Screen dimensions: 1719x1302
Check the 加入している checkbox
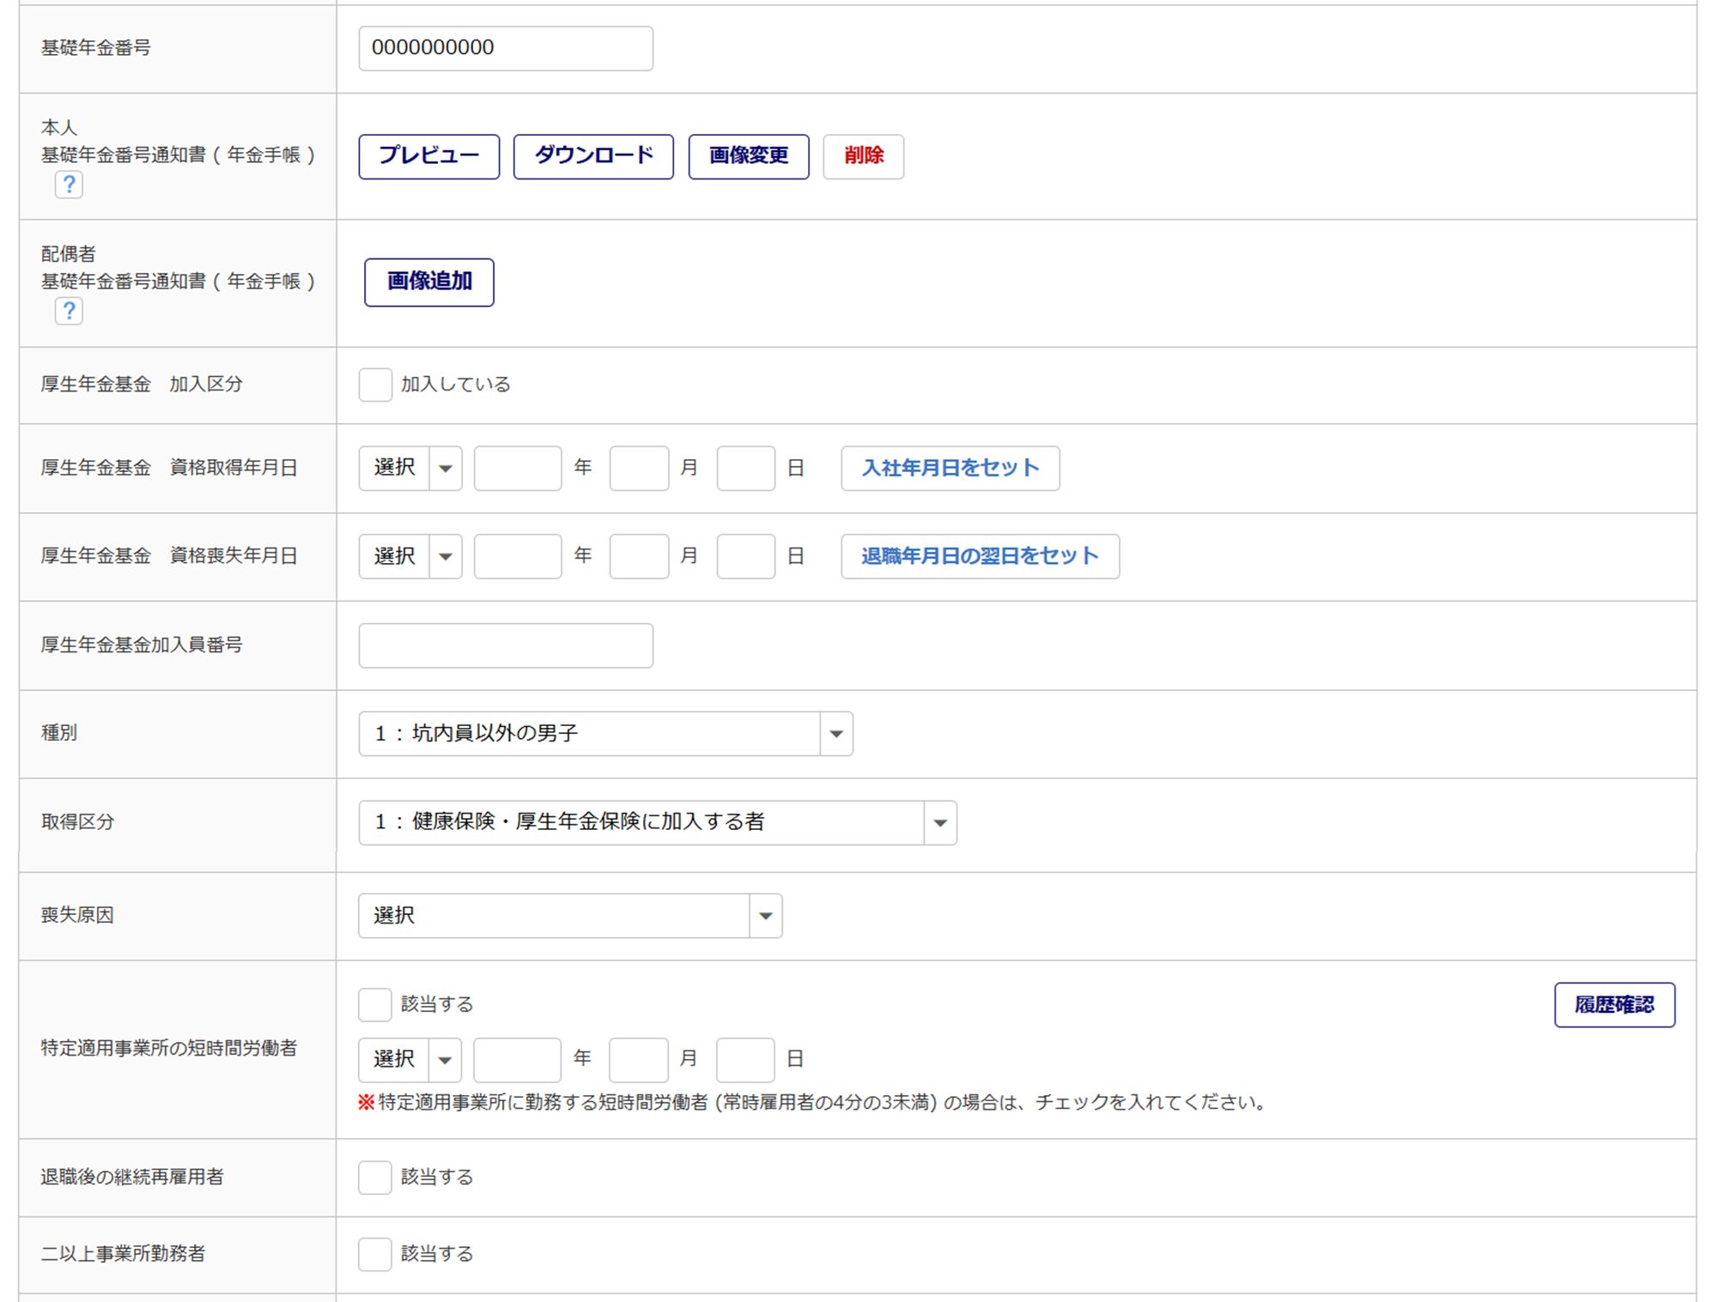375,385
